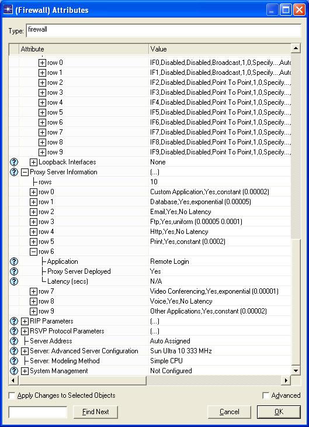Expand proxy row 1 Database
Screen dimensions: 309x427
tap(33, 202)
